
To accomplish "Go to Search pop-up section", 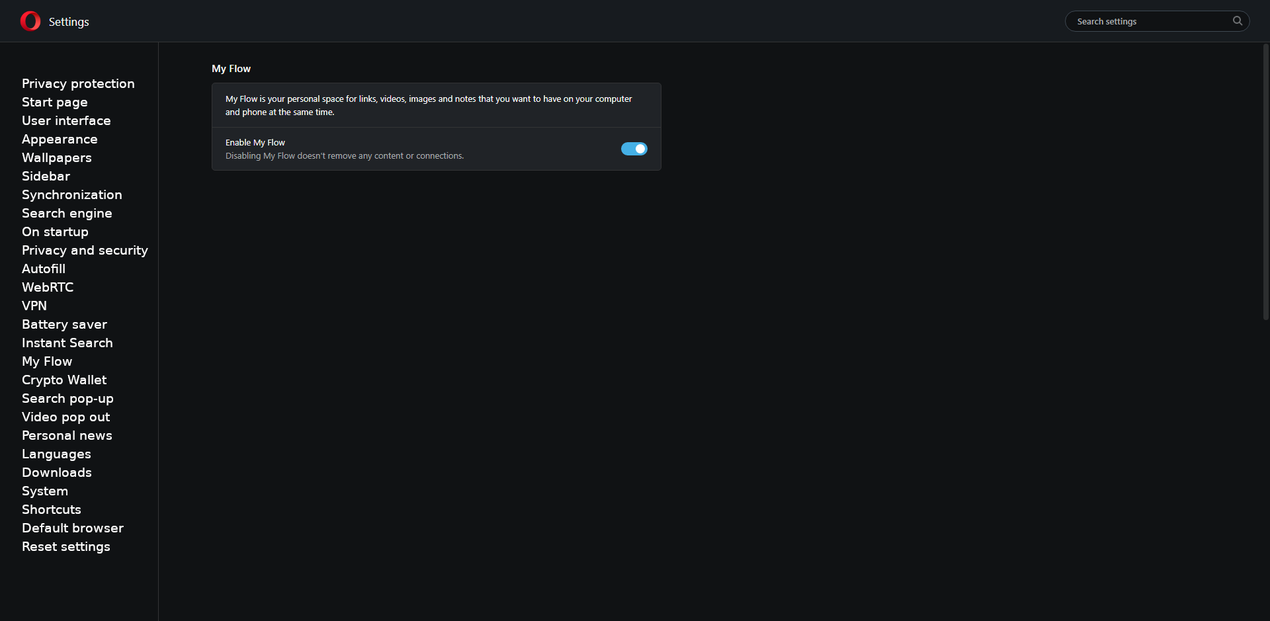I will tap(67, 398).
